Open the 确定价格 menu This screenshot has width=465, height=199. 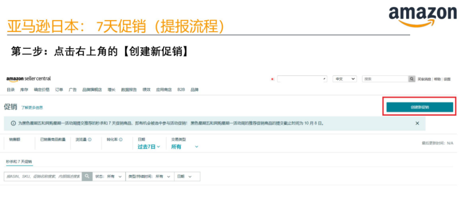[42, 90]
